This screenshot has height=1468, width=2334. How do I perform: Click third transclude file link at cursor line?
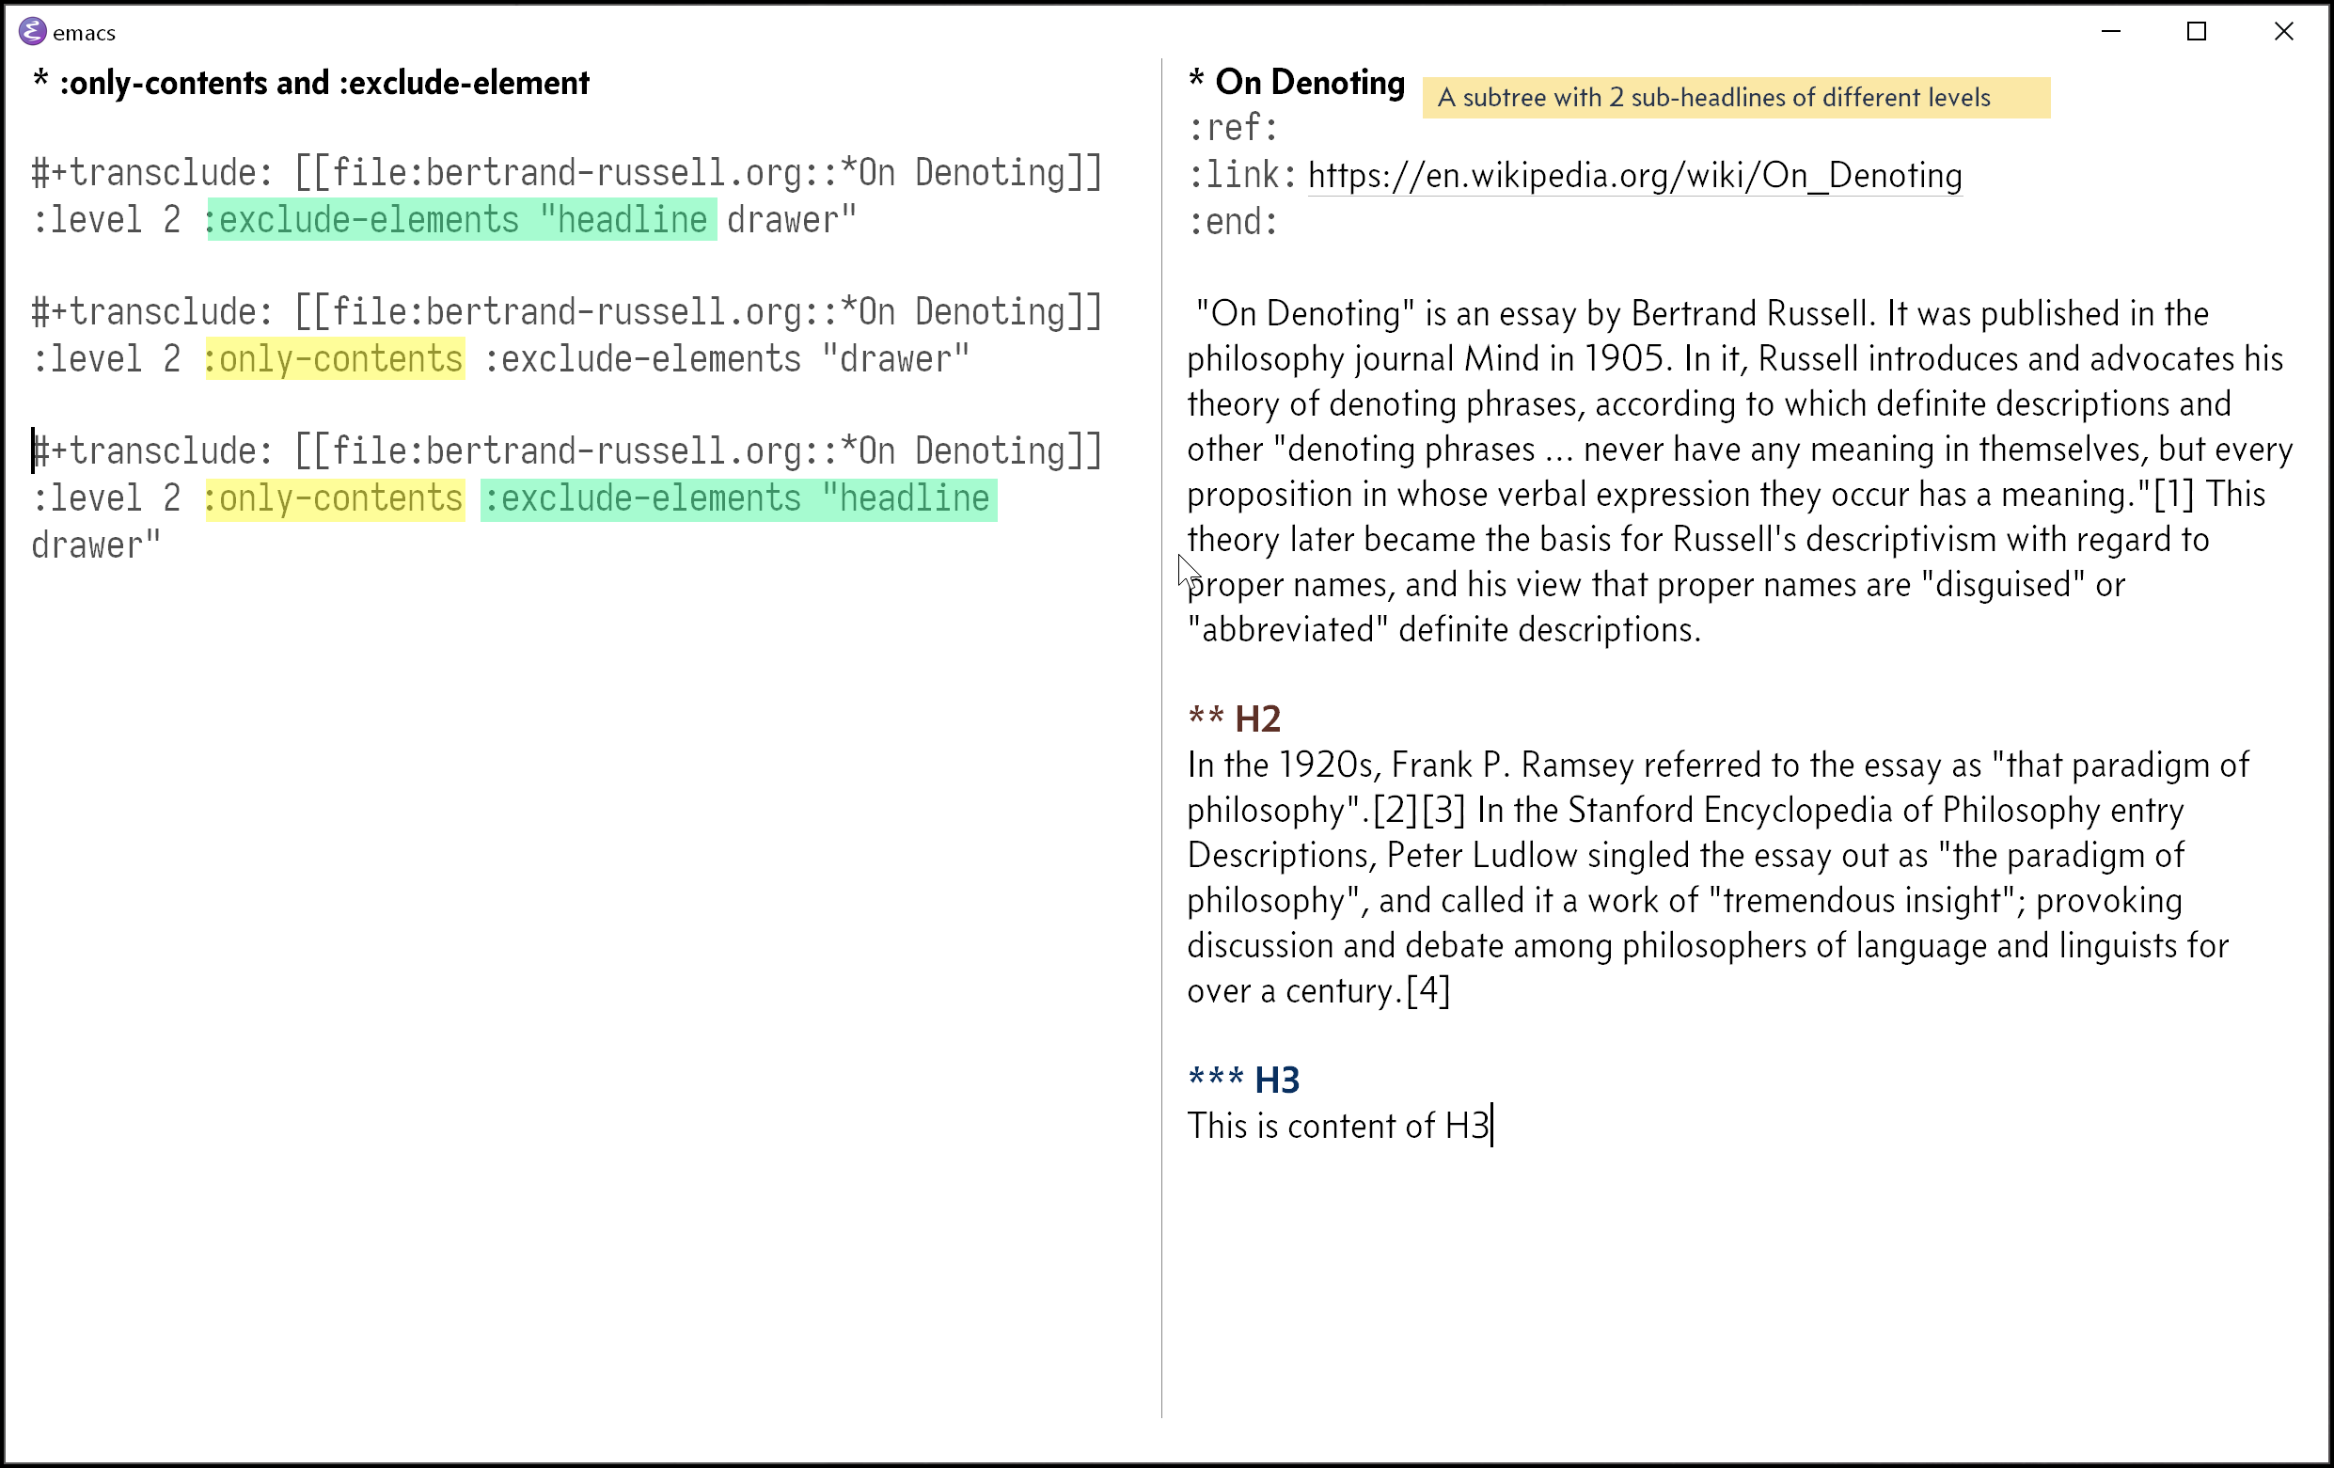(698, 451)
